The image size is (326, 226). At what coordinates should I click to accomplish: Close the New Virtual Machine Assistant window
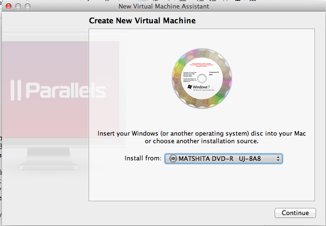coord(9,6)
